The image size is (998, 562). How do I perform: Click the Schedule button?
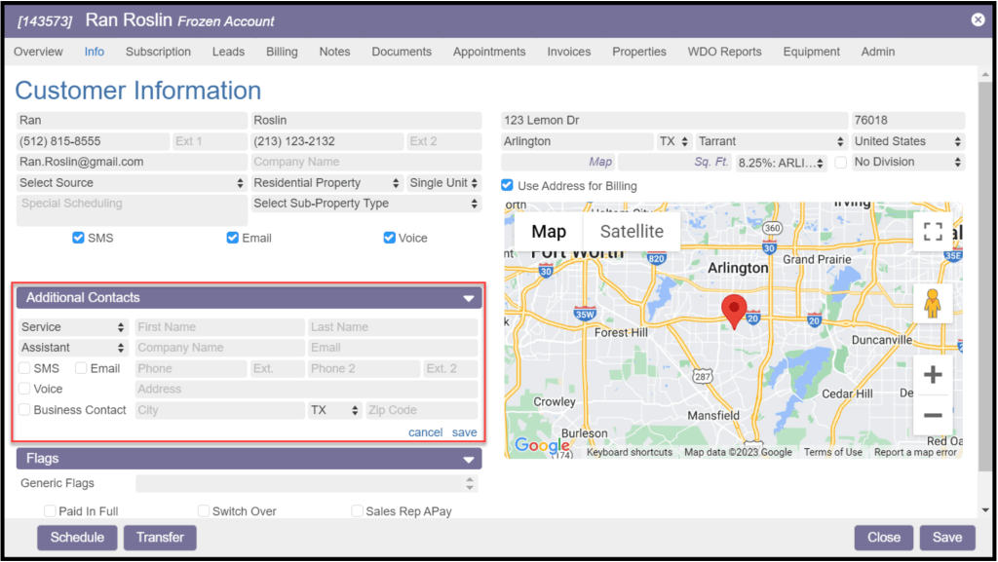pos(77,538)
